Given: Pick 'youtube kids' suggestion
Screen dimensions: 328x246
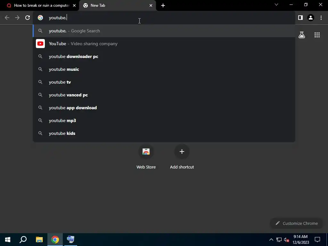Looking at the screenshot, I should (x=164, y=133).
